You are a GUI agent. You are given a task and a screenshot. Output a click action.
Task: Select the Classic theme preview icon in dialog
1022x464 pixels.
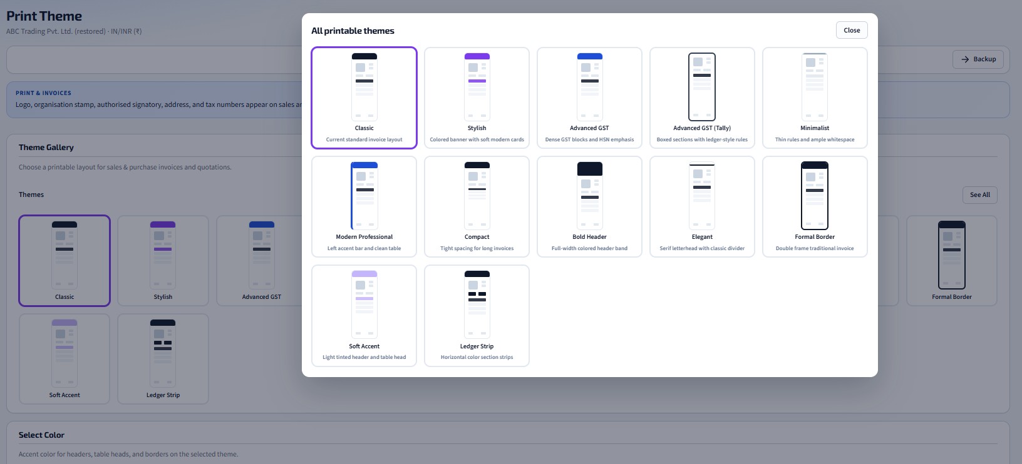pos(364,87)
